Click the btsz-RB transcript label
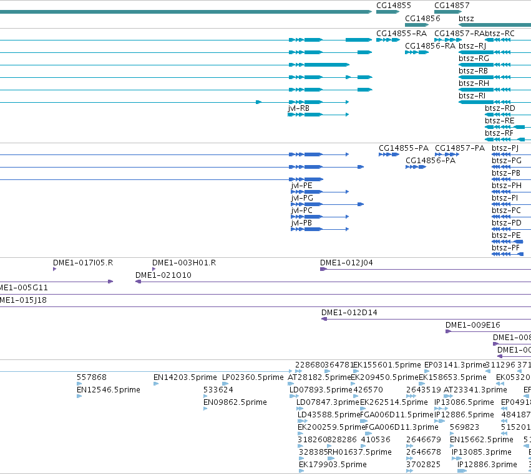 [x=473, y=71]
